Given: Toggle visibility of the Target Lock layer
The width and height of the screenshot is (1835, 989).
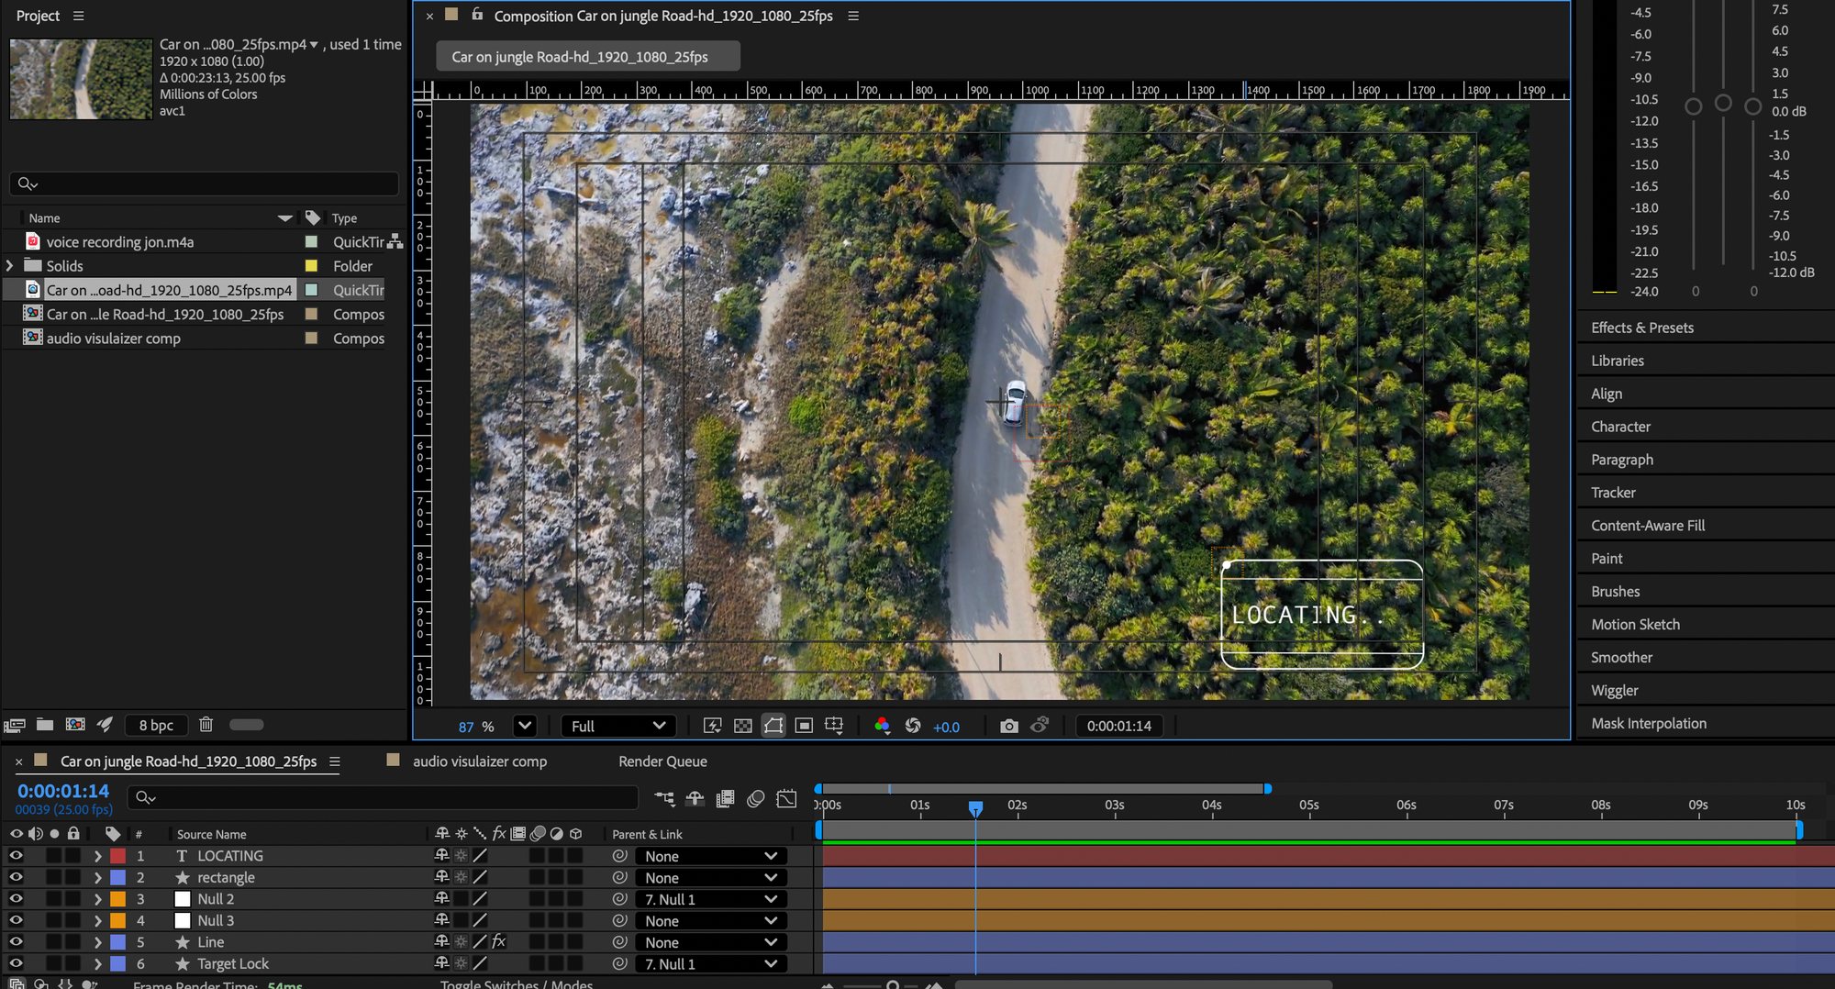Looking at the screenshot, I should point(16,963).
